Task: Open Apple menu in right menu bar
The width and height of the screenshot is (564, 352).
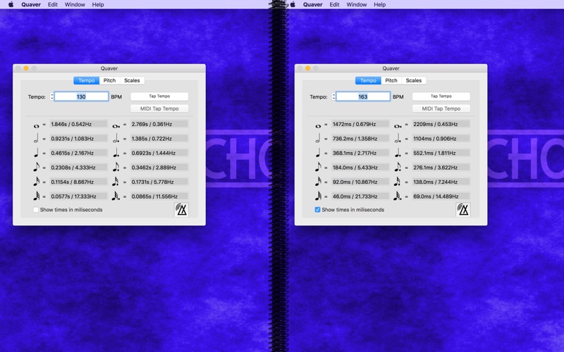Action: click(x=293, y=4)
